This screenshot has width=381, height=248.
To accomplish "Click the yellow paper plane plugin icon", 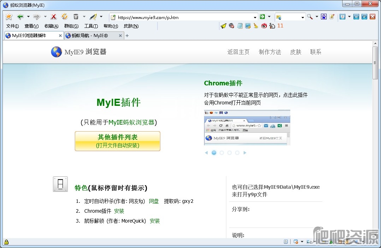I will [223, 26].
